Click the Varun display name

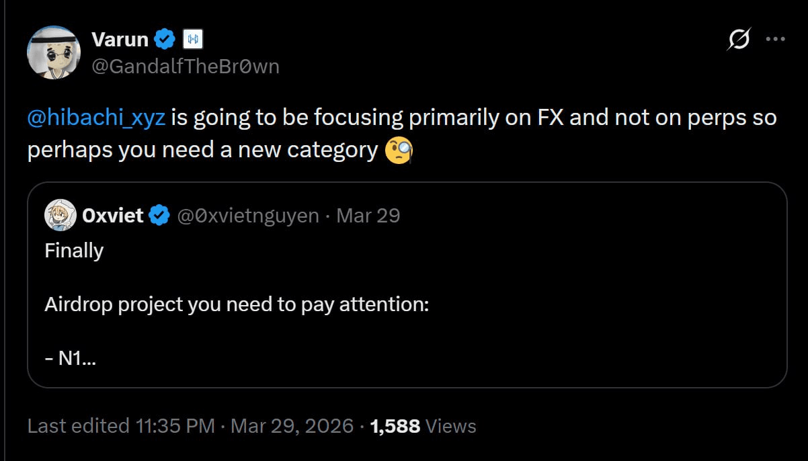point(120,40)
